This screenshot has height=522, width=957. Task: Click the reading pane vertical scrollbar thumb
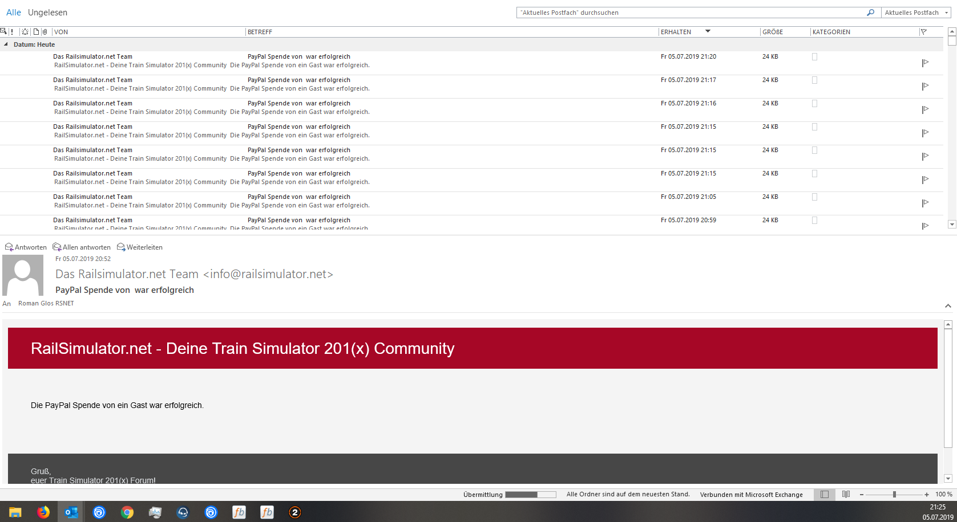[x=948, y=388]
